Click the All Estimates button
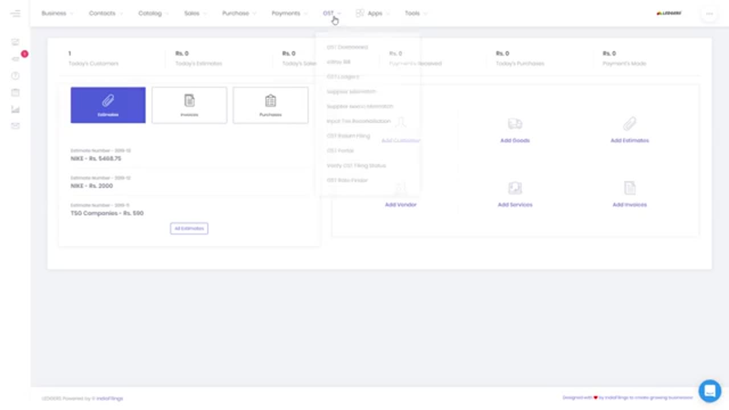This screenshot has width=729, height=410. [x=189, y=228]
